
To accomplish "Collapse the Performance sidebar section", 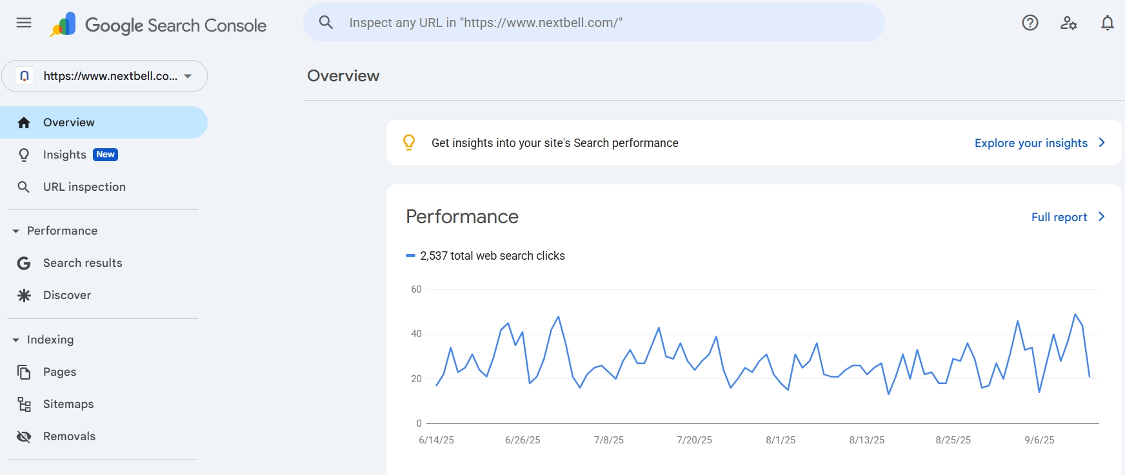I will (16, 231).
